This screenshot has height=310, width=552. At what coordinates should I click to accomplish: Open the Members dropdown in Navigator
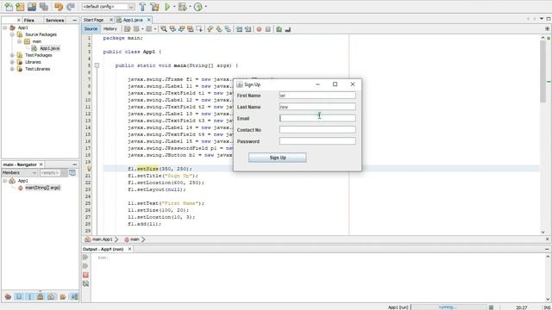[x=19, y=173]
